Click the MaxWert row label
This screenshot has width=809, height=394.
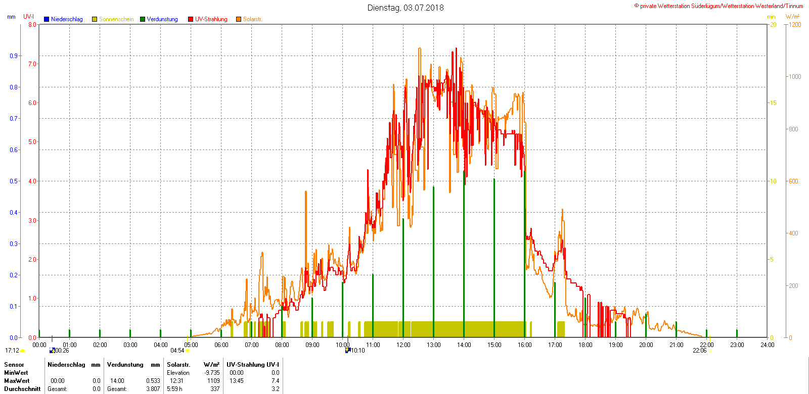pyautogui.click(x=17, y=381)
